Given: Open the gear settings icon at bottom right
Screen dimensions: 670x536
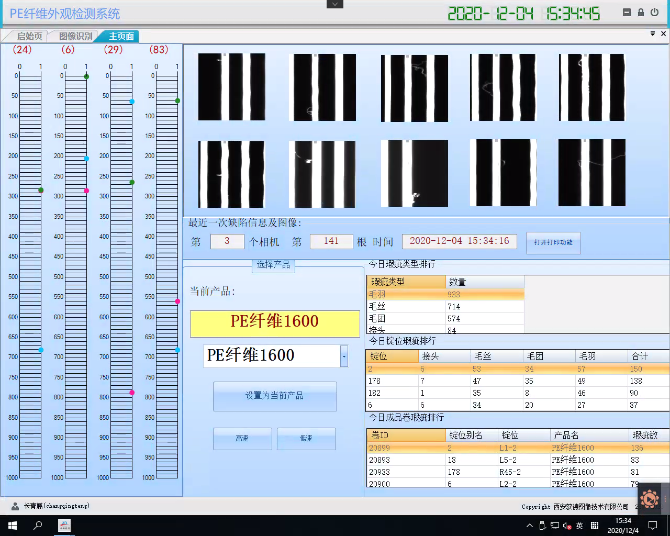Looking at the screenshot, I should coord(650,499).
